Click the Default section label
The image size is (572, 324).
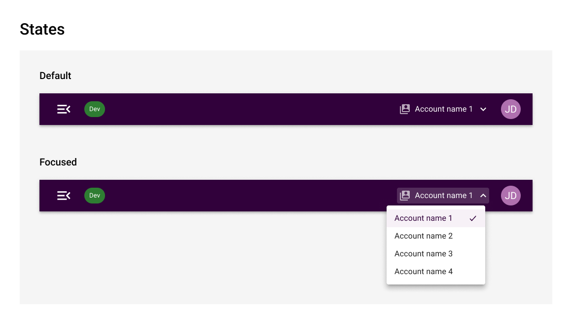point(55,76)
